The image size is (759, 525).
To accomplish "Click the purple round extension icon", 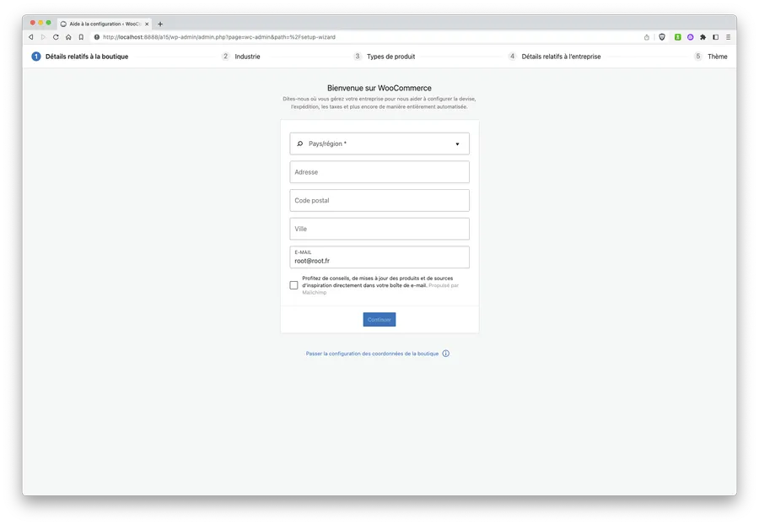I will coord(690,37).
